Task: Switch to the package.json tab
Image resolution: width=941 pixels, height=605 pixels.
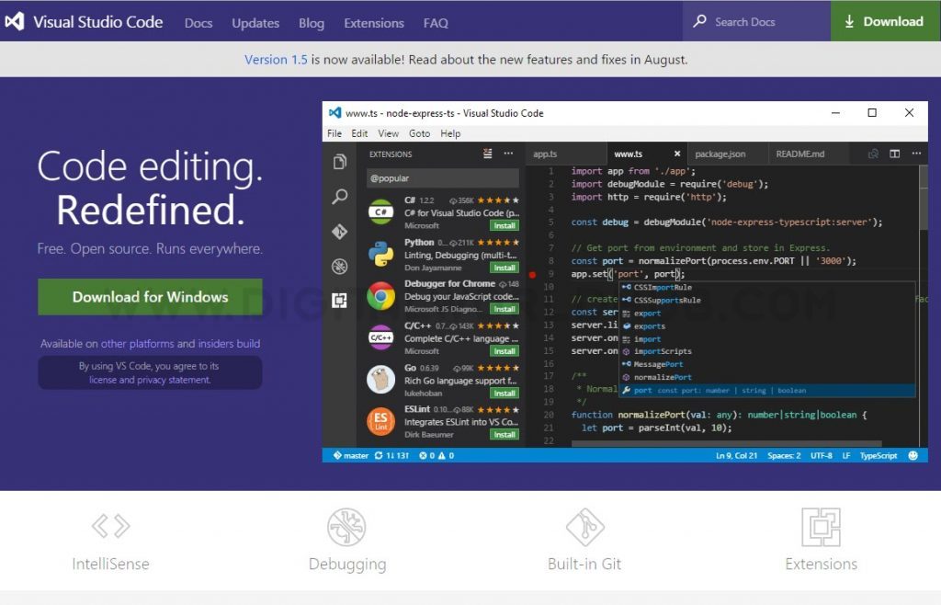Action: click(x=720, y=154)
